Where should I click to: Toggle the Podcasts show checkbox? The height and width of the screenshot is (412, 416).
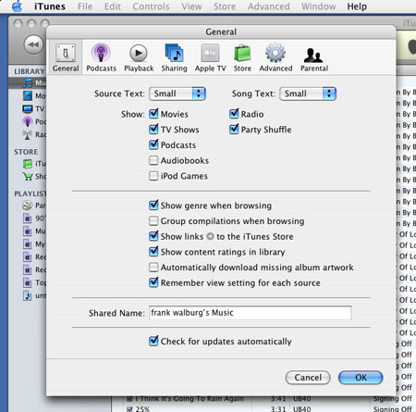153,144
